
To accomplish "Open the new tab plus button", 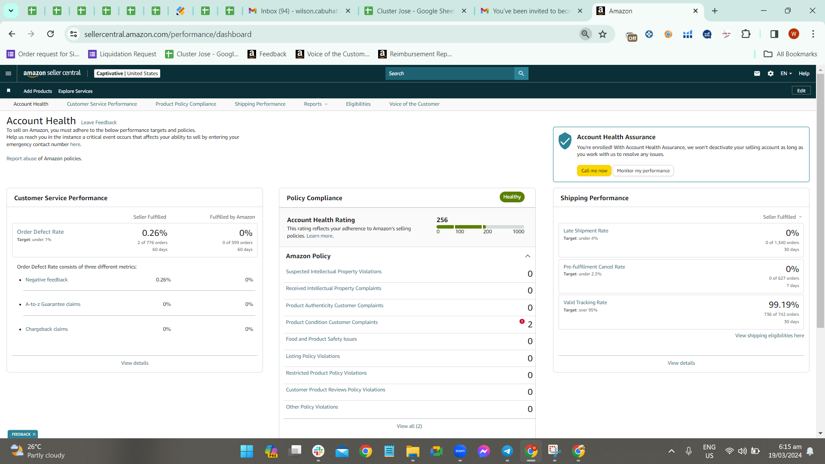I will click(715, 11).
